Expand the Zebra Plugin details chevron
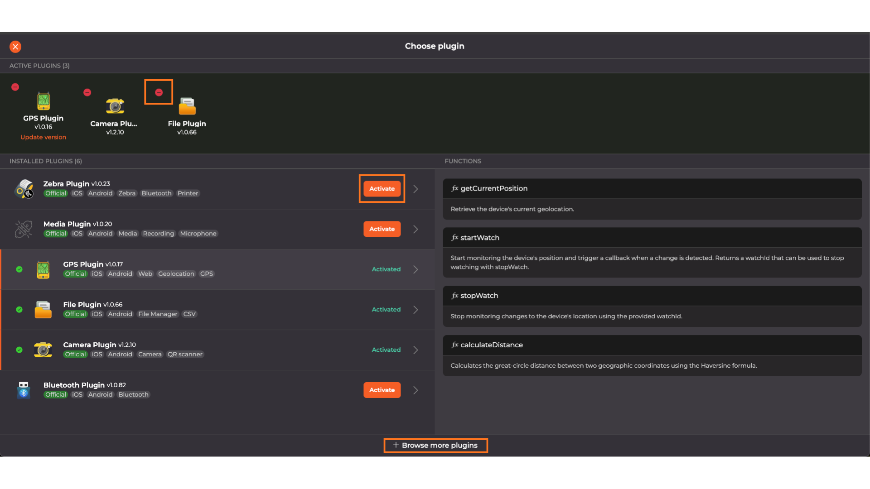The image size is (870, 489). click(x=416, y=189)
